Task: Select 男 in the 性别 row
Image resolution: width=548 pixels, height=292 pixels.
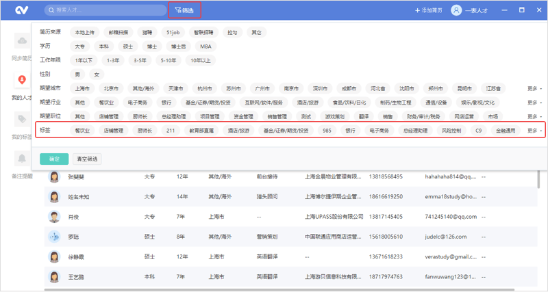Action: click(x=77, y=75)
